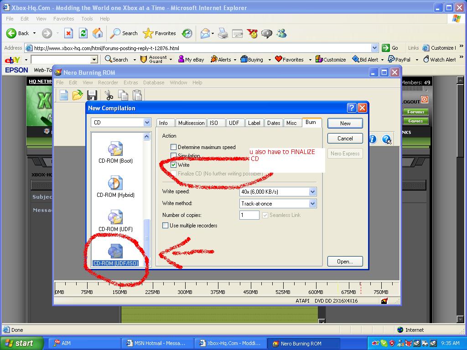Open Internet Explorer Tools menu

(87, 19)
